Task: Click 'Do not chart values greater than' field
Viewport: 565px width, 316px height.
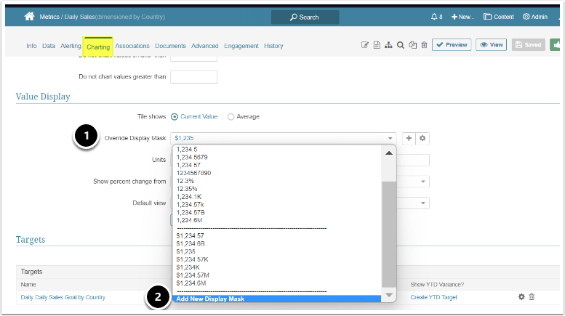Action: [x=193, y=77]
